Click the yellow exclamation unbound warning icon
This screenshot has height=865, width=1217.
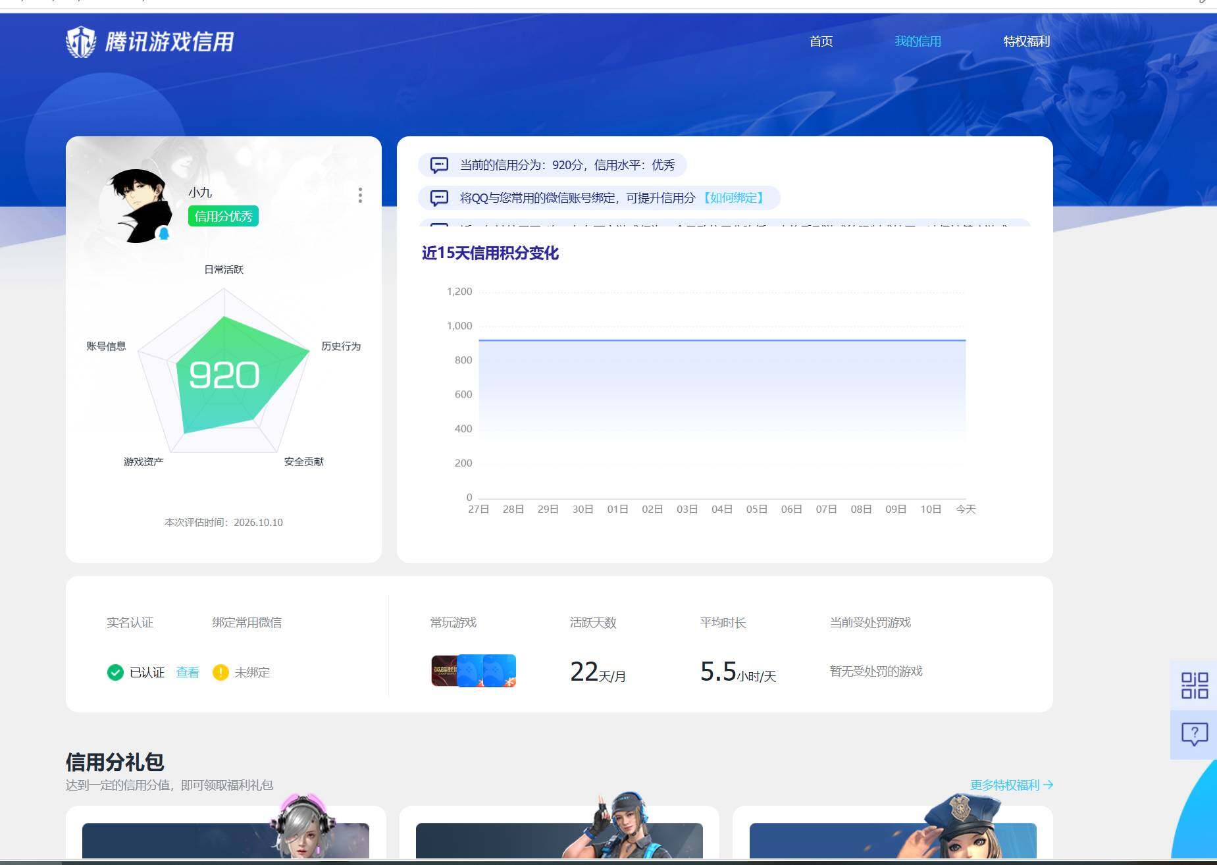220,672
